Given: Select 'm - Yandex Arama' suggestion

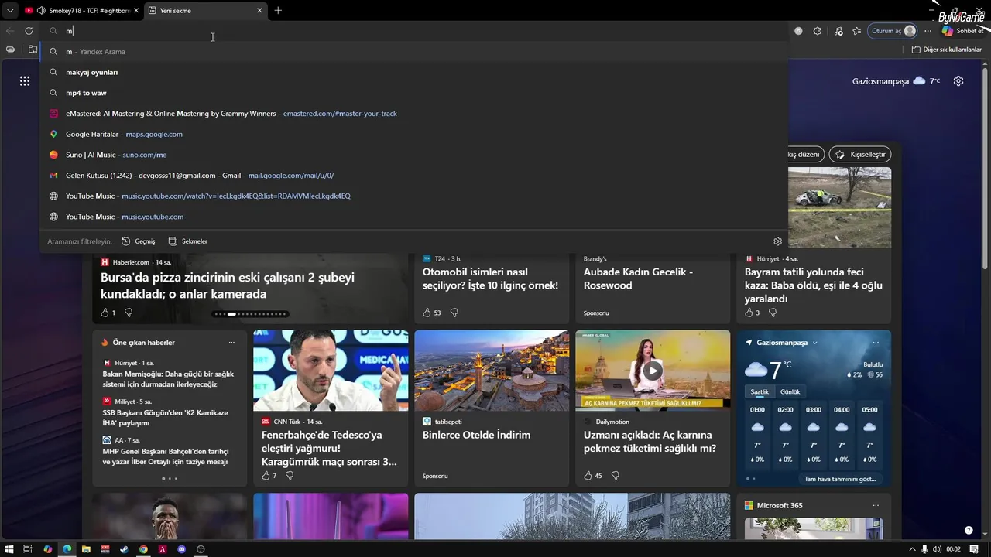Looking at the screenshot, I should click(x=414, y=52).
